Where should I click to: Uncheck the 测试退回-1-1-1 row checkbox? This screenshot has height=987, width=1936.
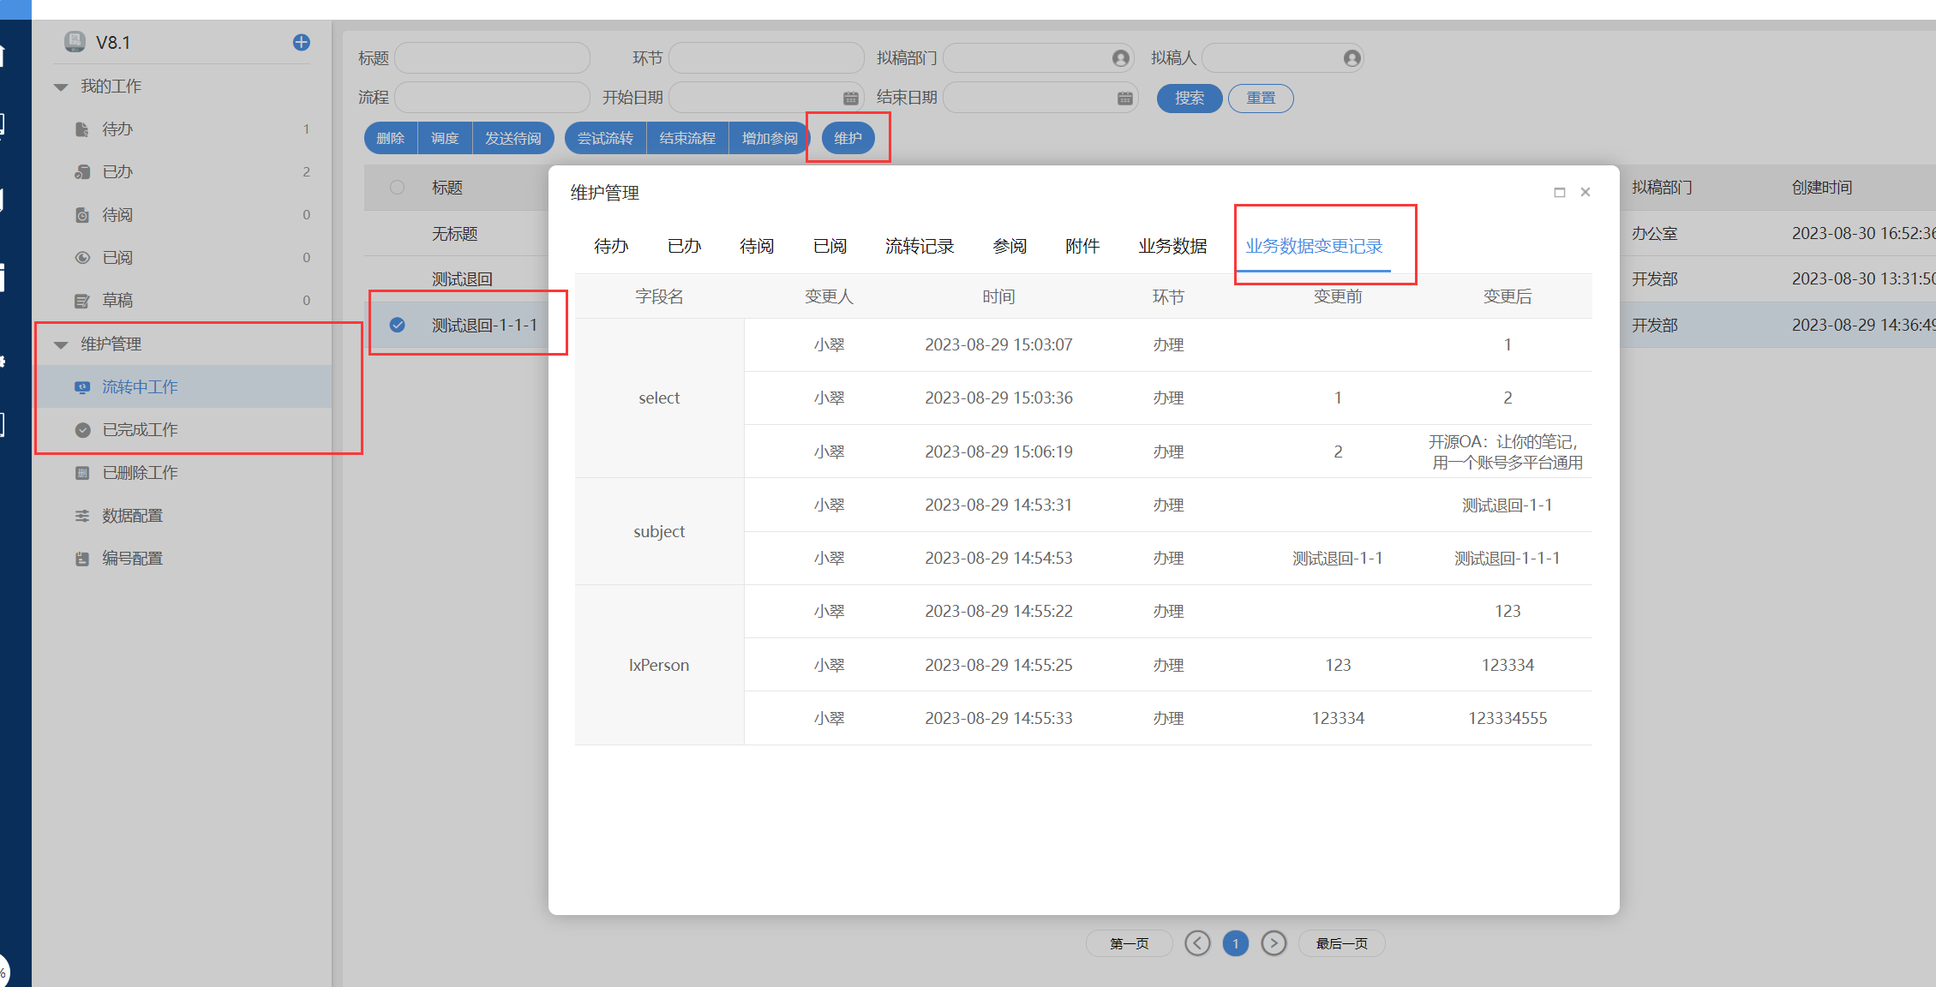pos(397,325)
